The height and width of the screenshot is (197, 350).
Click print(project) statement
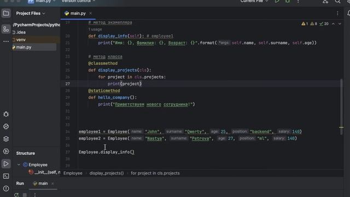click(125, 84)
